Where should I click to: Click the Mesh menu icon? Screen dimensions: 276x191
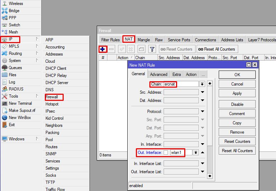(5, 32)
